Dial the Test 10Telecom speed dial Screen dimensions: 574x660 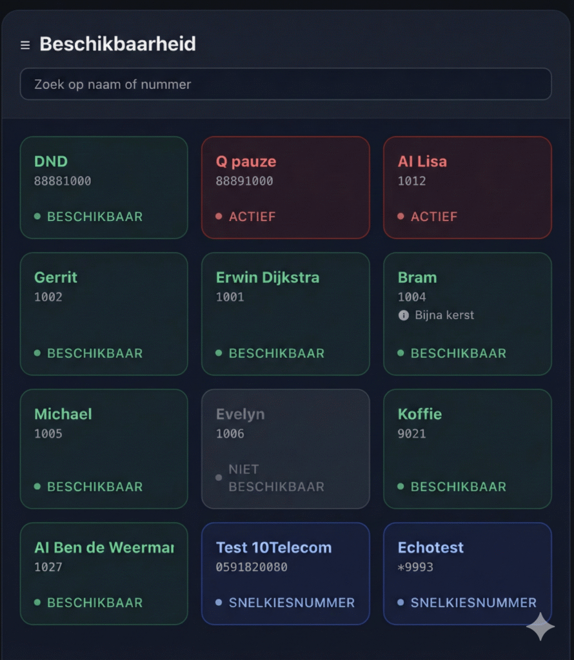pos(286,574)
